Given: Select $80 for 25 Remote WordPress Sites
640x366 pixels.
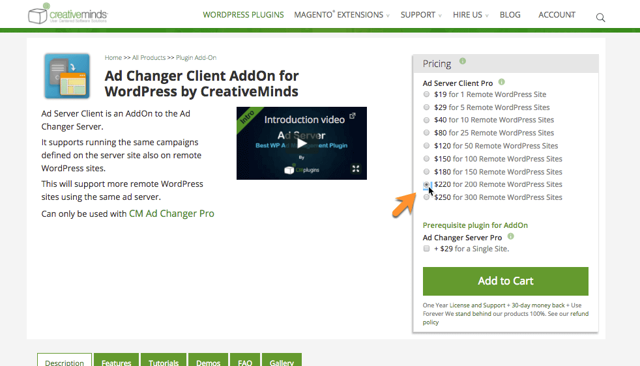Looking at the screenshot, I should click(x=426, y=133).
